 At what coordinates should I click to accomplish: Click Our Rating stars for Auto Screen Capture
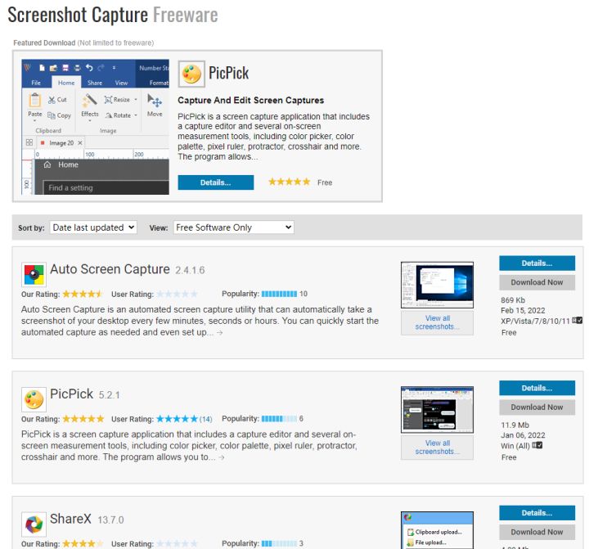click(x=83, y=294)
